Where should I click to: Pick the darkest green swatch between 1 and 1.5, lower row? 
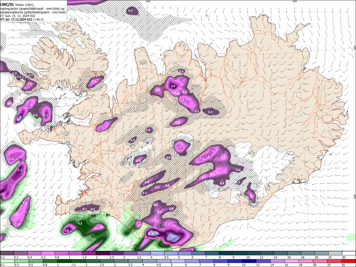(x=64, y=261)
